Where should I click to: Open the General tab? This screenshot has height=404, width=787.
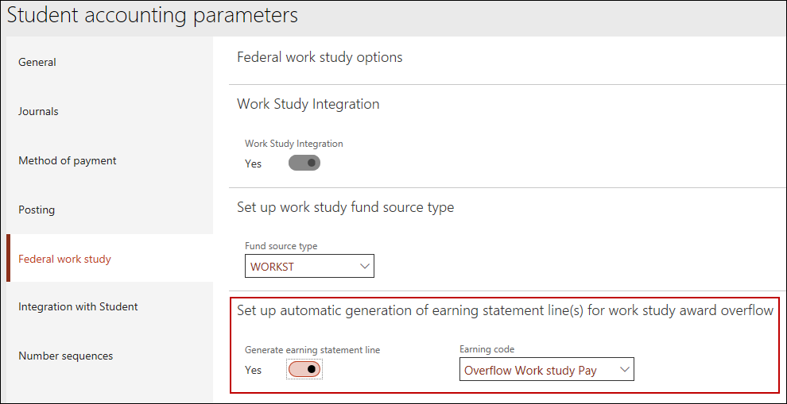tap(37, 62)
